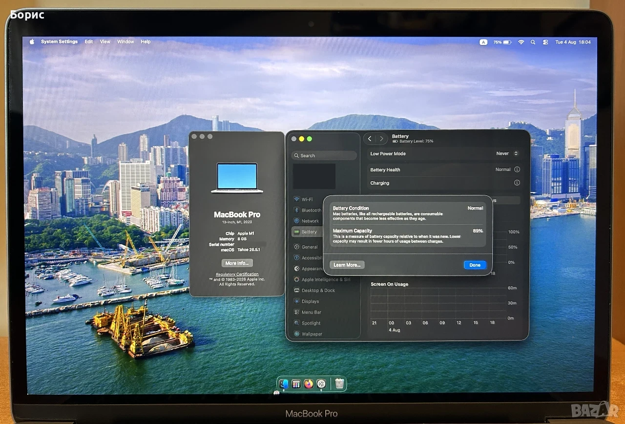This screenshot has height=424, width=625.
Task: Click the Battery Health info icon
Action: (517, 170)
